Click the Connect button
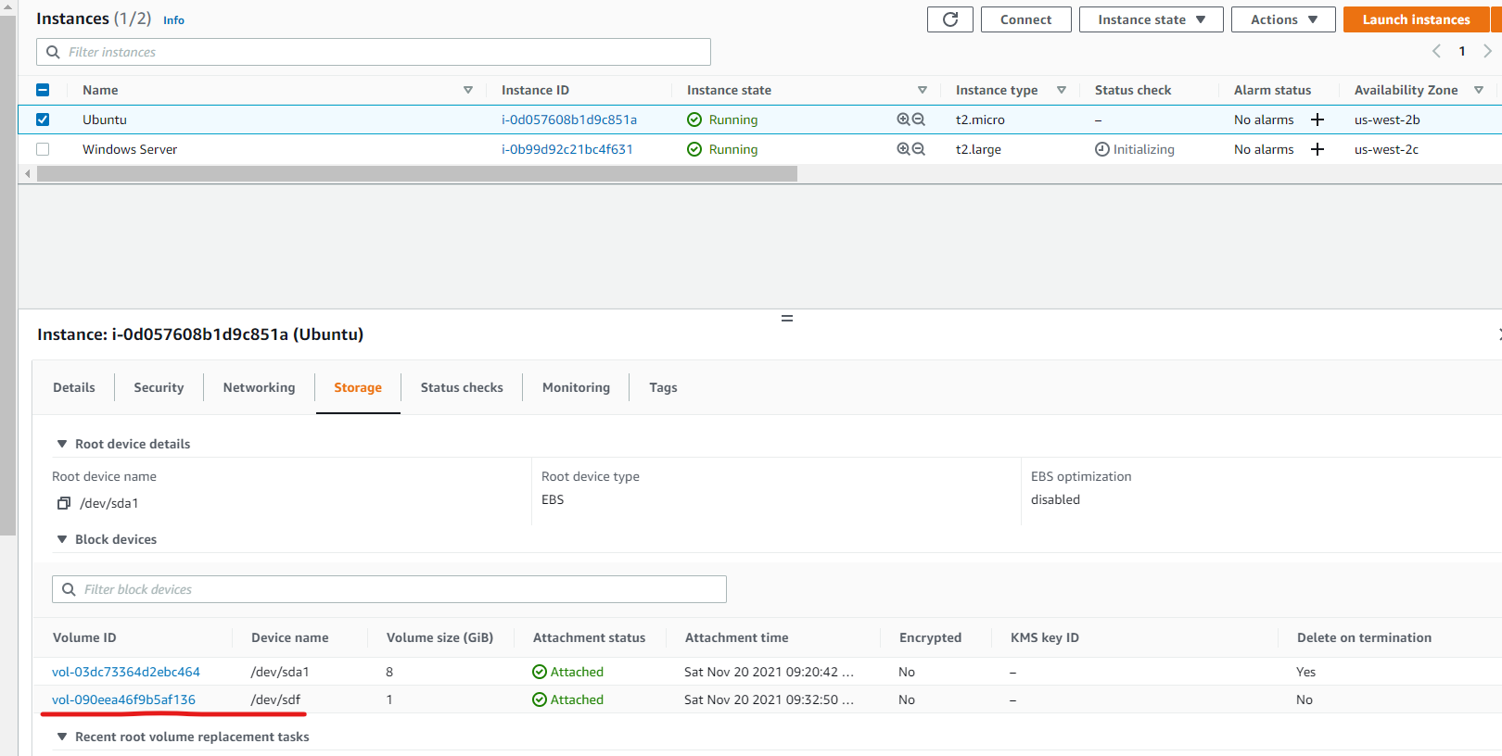 pos(1026,19)
